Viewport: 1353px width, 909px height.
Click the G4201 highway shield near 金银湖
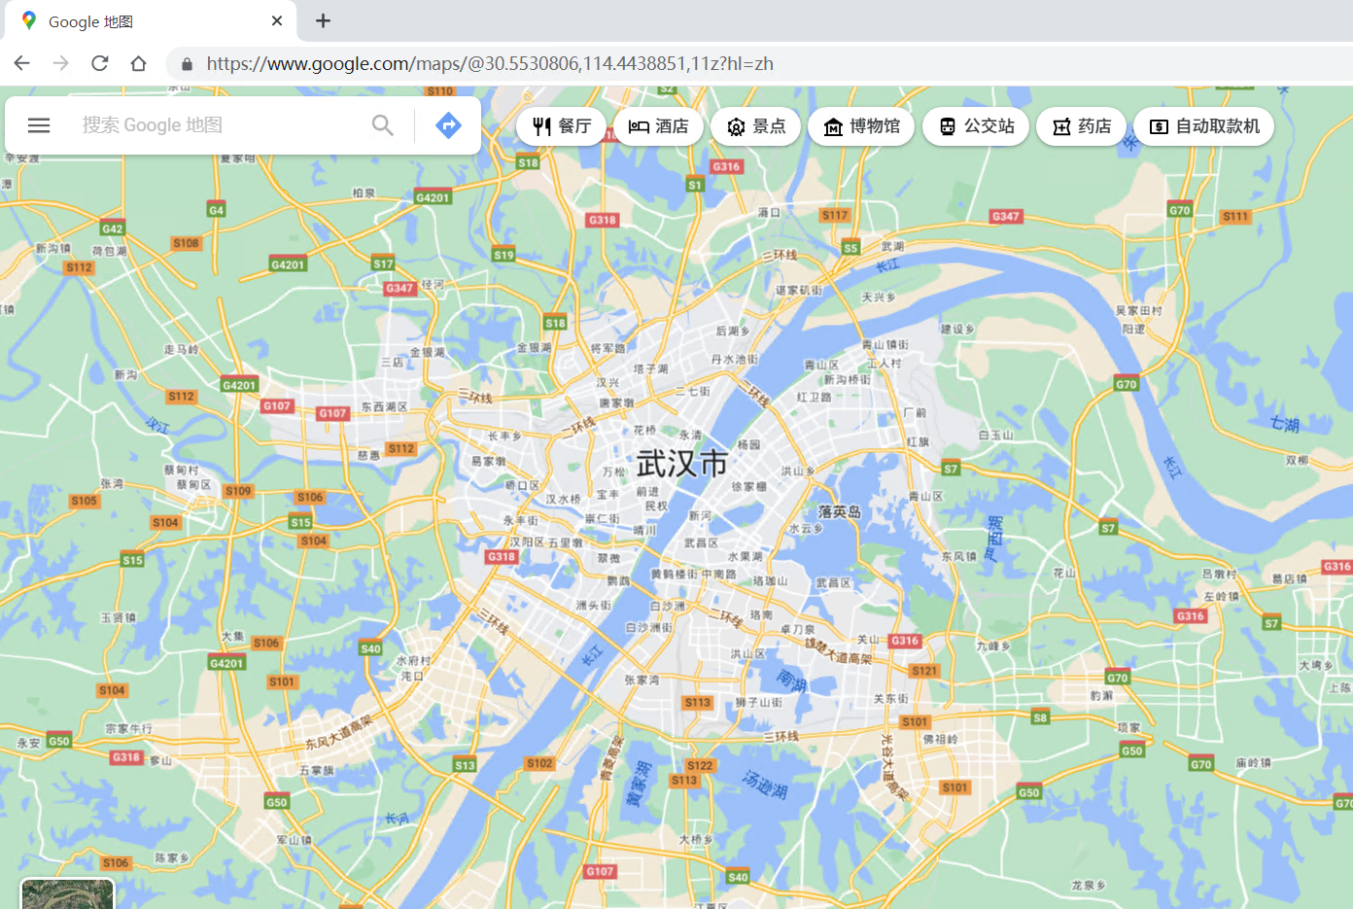(x=433, y=197)
